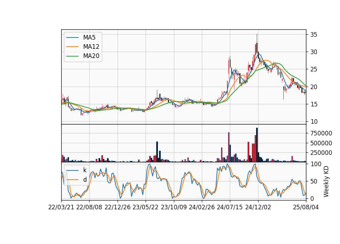Click the 0 tick on KD axis
The image size is (340, 244).
312,198
